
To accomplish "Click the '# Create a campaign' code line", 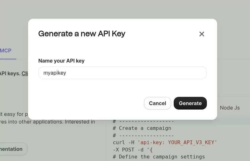I will [x=142, y=128].
